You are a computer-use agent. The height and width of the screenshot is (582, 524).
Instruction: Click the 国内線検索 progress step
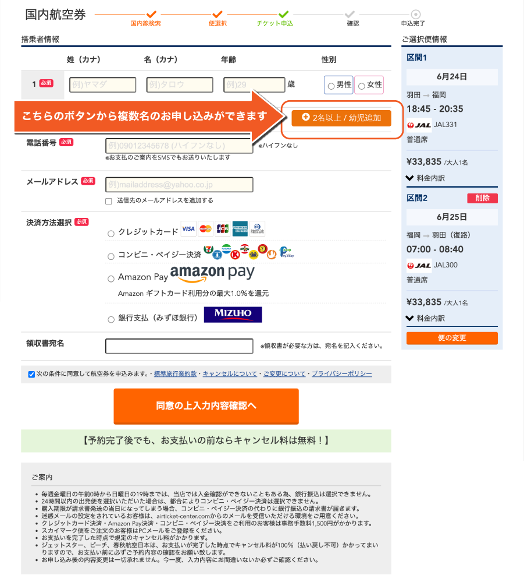[x=146, y=23]
